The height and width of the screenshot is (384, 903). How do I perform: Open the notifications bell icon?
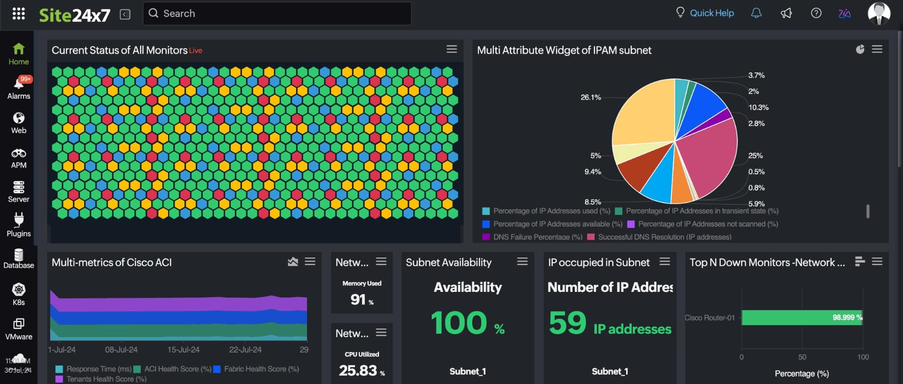tap(756, 13)
